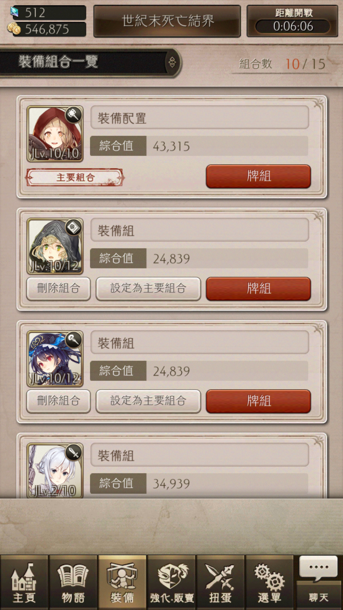343x610 pixels.
Task: Edit the 裝備配置 name field
Action: point(200,118)
